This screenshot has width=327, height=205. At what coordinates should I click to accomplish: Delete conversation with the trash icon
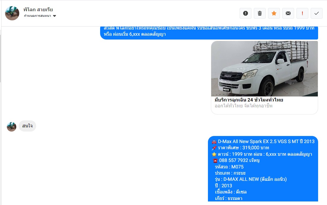[x=260, y=13]
